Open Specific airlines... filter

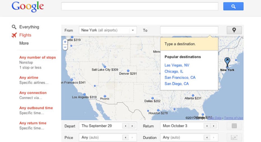click(34, 83)
